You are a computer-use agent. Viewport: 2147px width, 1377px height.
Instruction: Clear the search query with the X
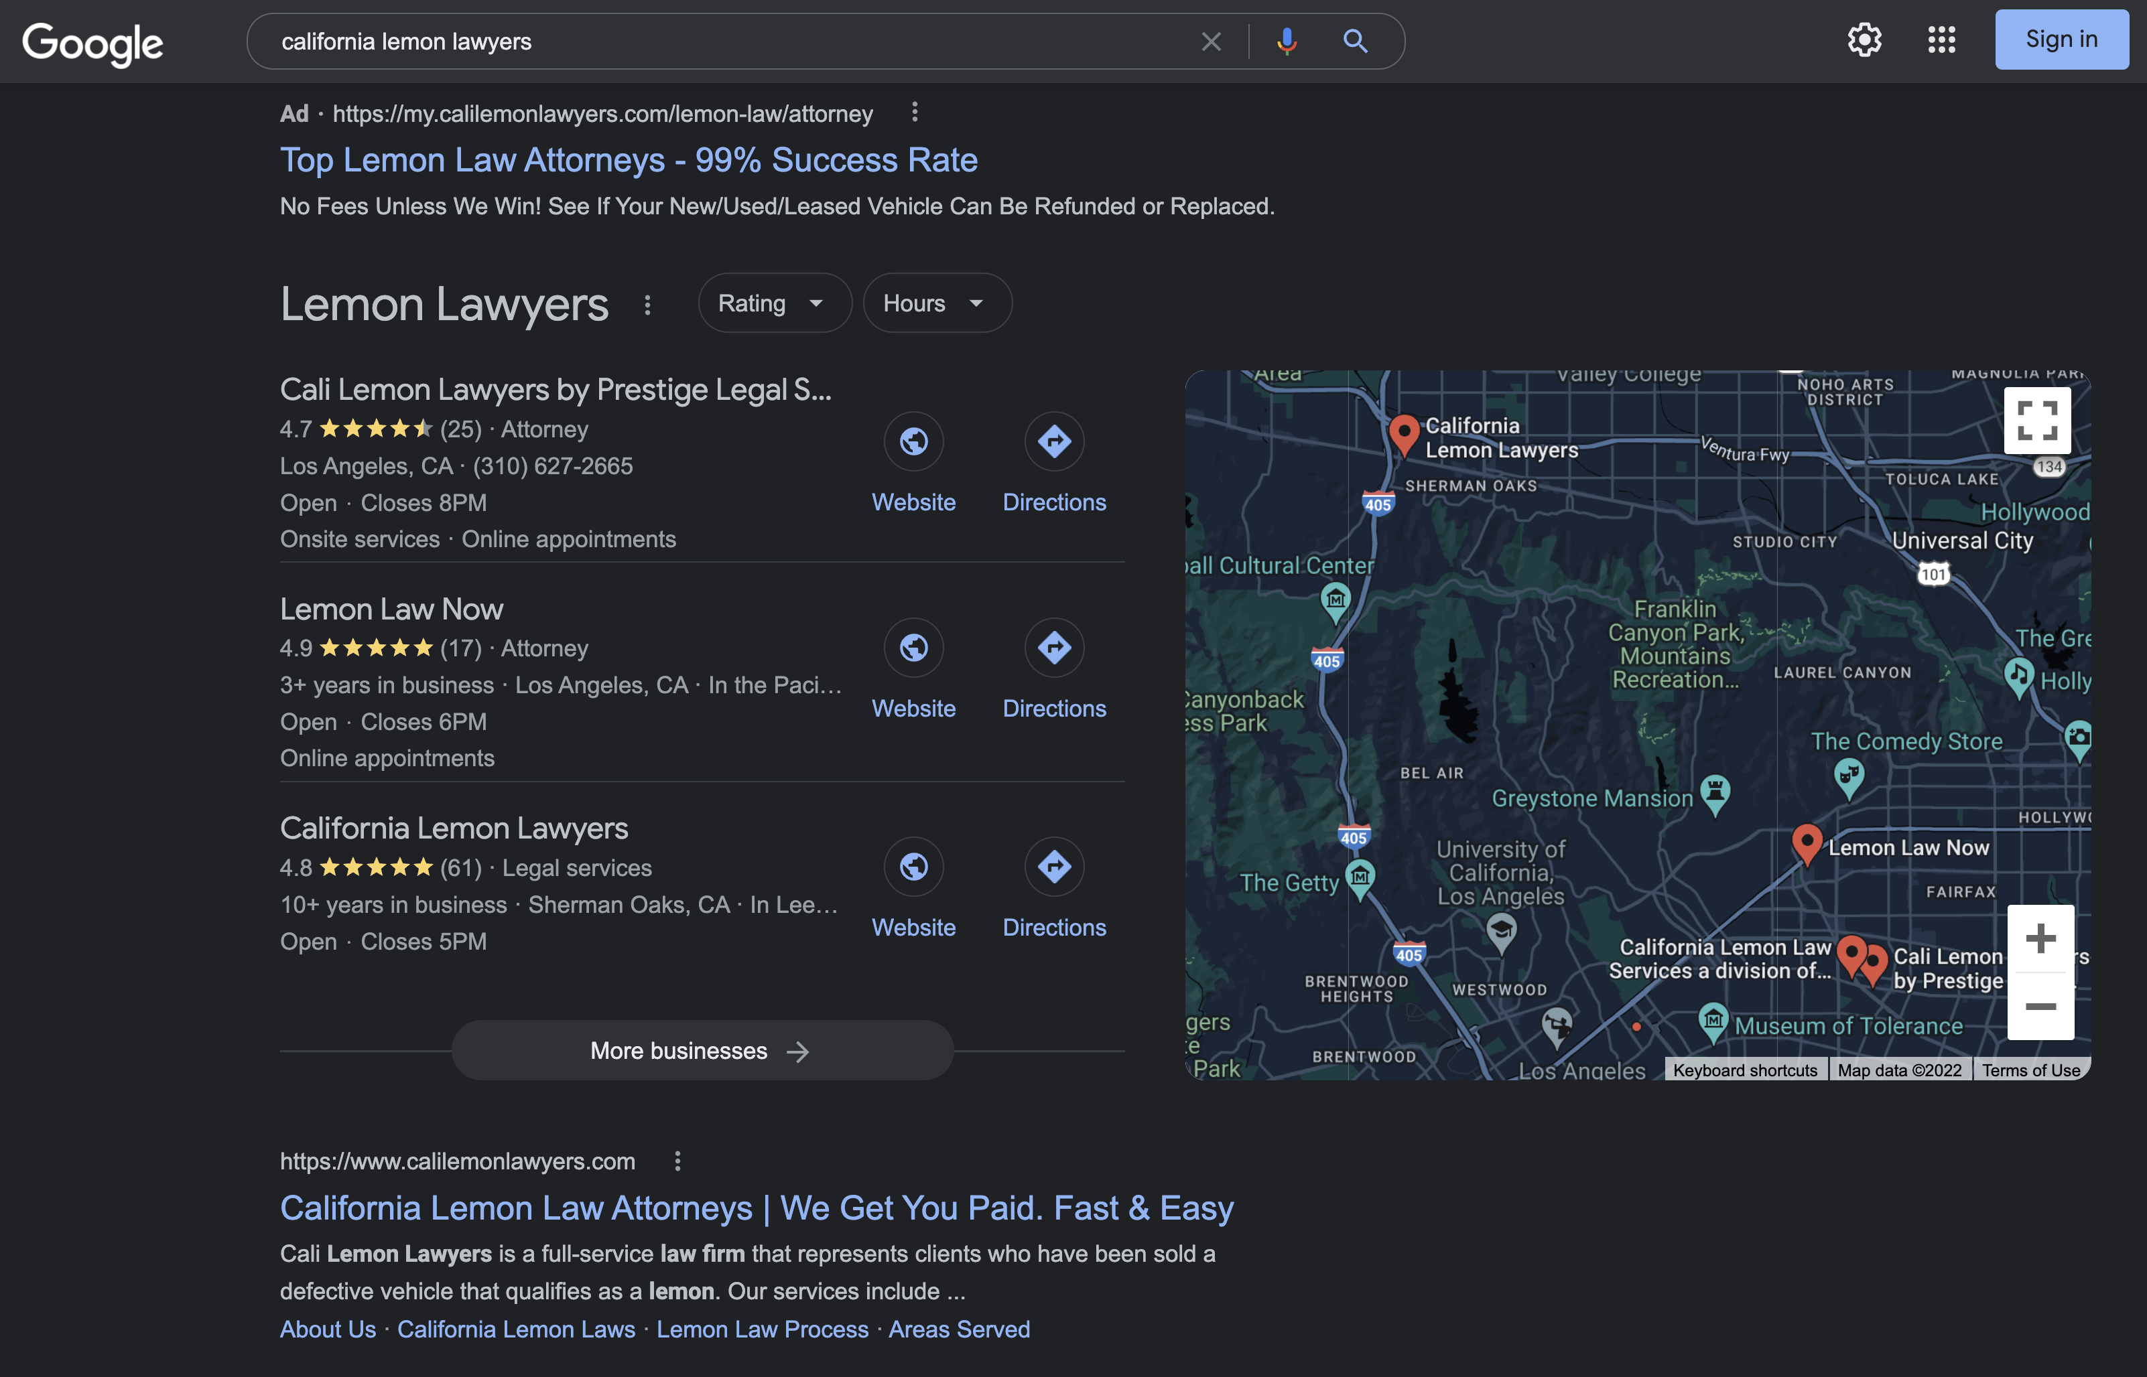coord(1212,41)
